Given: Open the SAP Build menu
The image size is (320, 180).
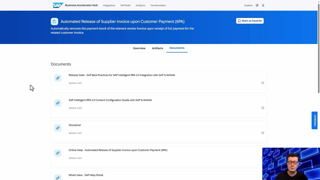Looking at the screenshot, I should click(x=125, y=5).
